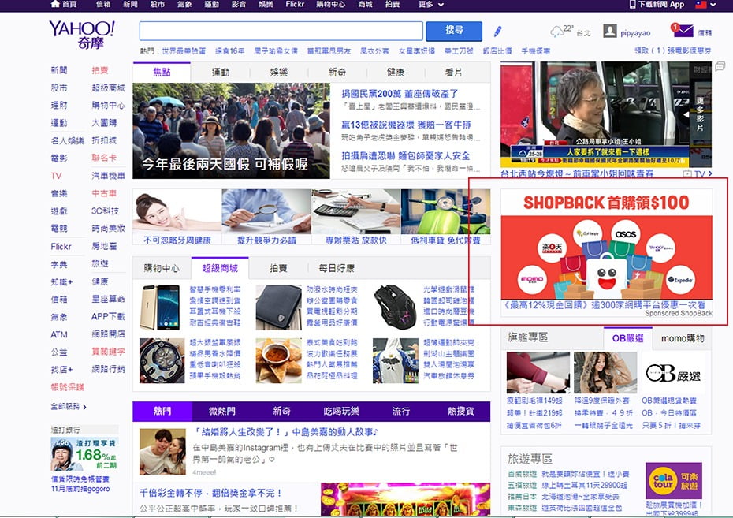Viewport: 733px width, 518px height.
Task: Focus the Yahoo search input box
Action: tap(281, 31)
